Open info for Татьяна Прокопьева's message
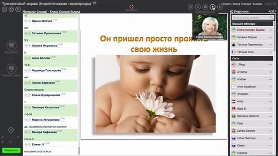This screenshot has height=156, width=278. click(29, 33)
